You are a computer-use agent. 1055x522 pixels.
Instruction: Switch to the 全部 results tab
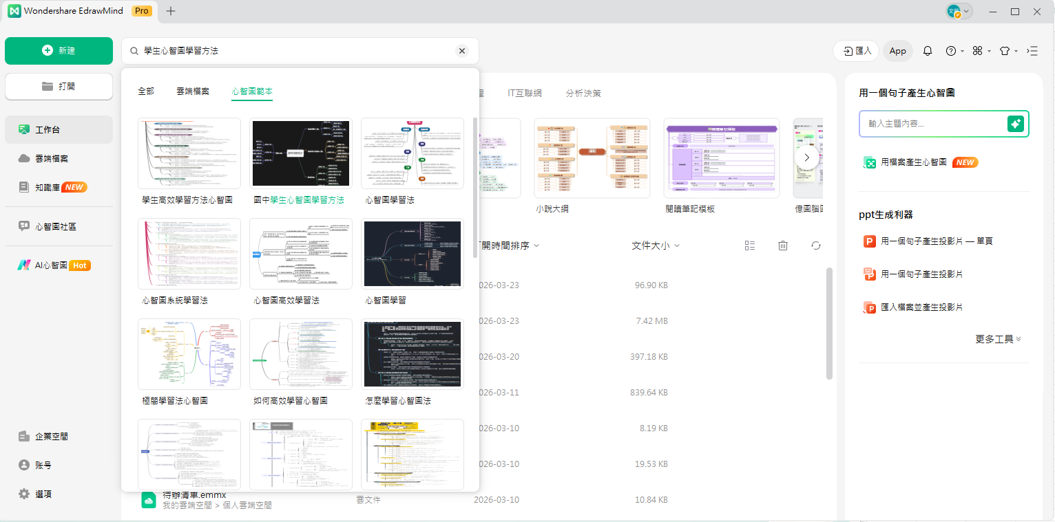(x=145, y=90)
